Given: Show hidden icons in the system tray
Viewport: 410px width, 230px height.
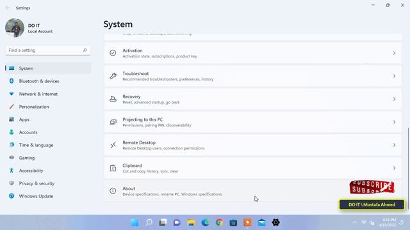Looking at the screenshot, I should coord(354,222).
